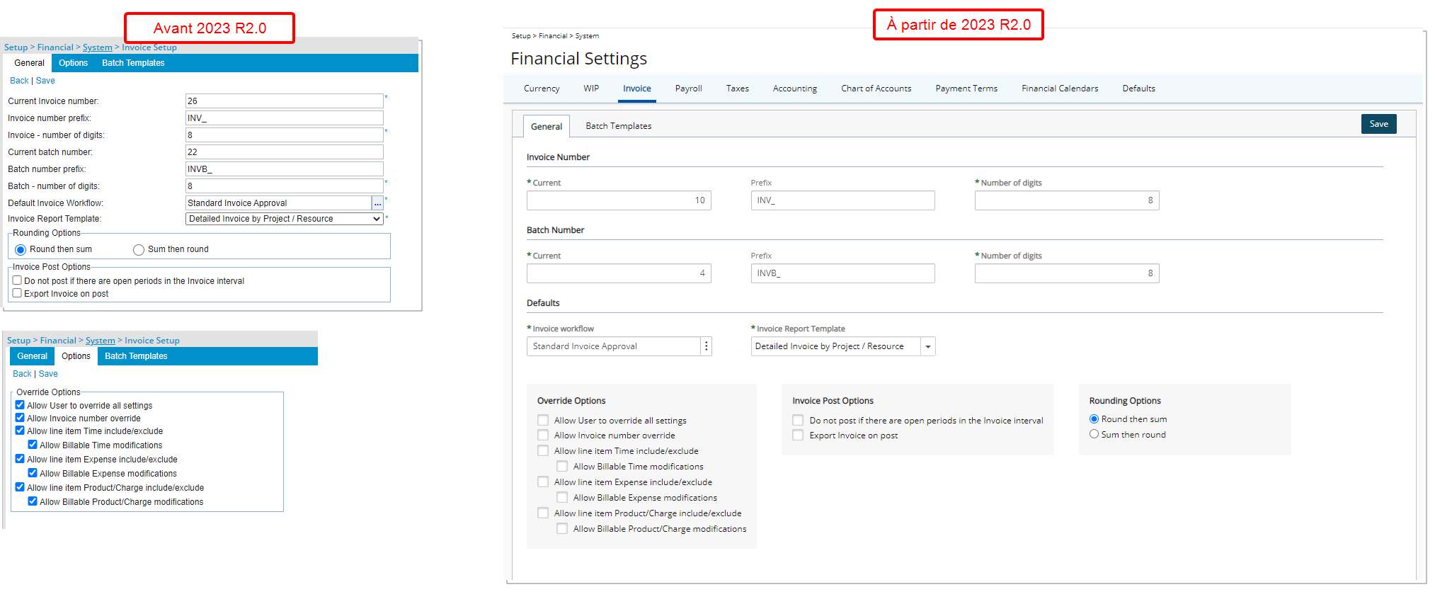This screenshot has height=592, width=1435.
Task: Follow Financial breadcrumb in Financial Settings page
Action: 552,35
